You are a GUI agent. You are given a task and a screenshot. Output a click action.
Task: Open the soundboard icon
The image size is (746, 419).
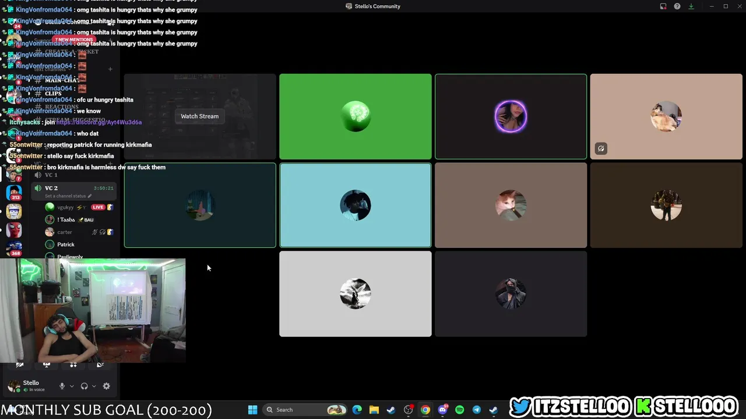tap(100, 365)
